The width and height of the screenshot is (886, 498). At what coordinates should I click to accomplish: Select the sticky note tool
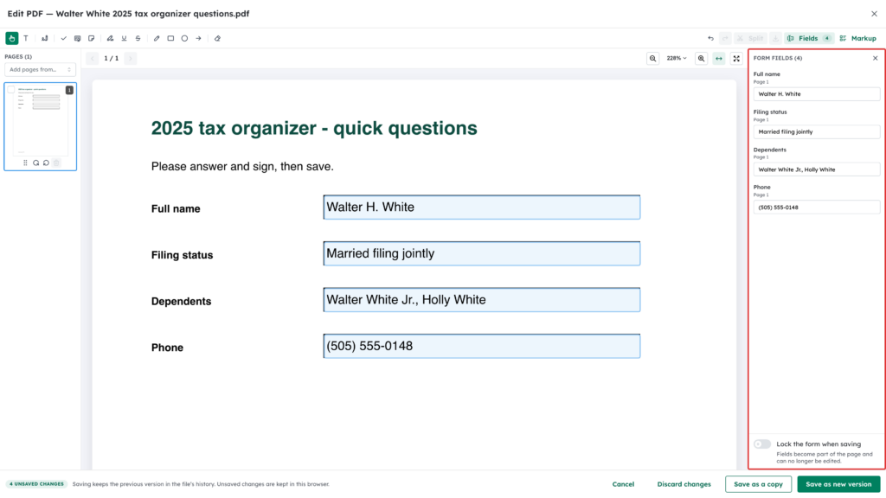[x=91, y=38]
